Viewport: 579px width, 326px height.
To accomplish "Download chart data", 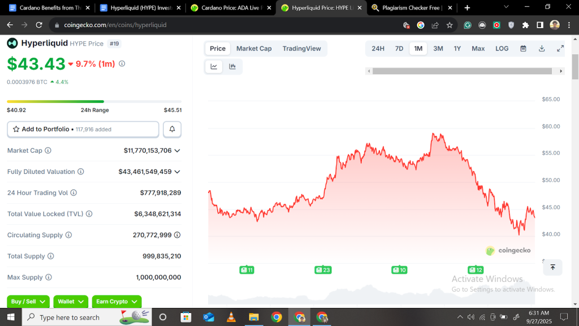I will pos(542,49).
